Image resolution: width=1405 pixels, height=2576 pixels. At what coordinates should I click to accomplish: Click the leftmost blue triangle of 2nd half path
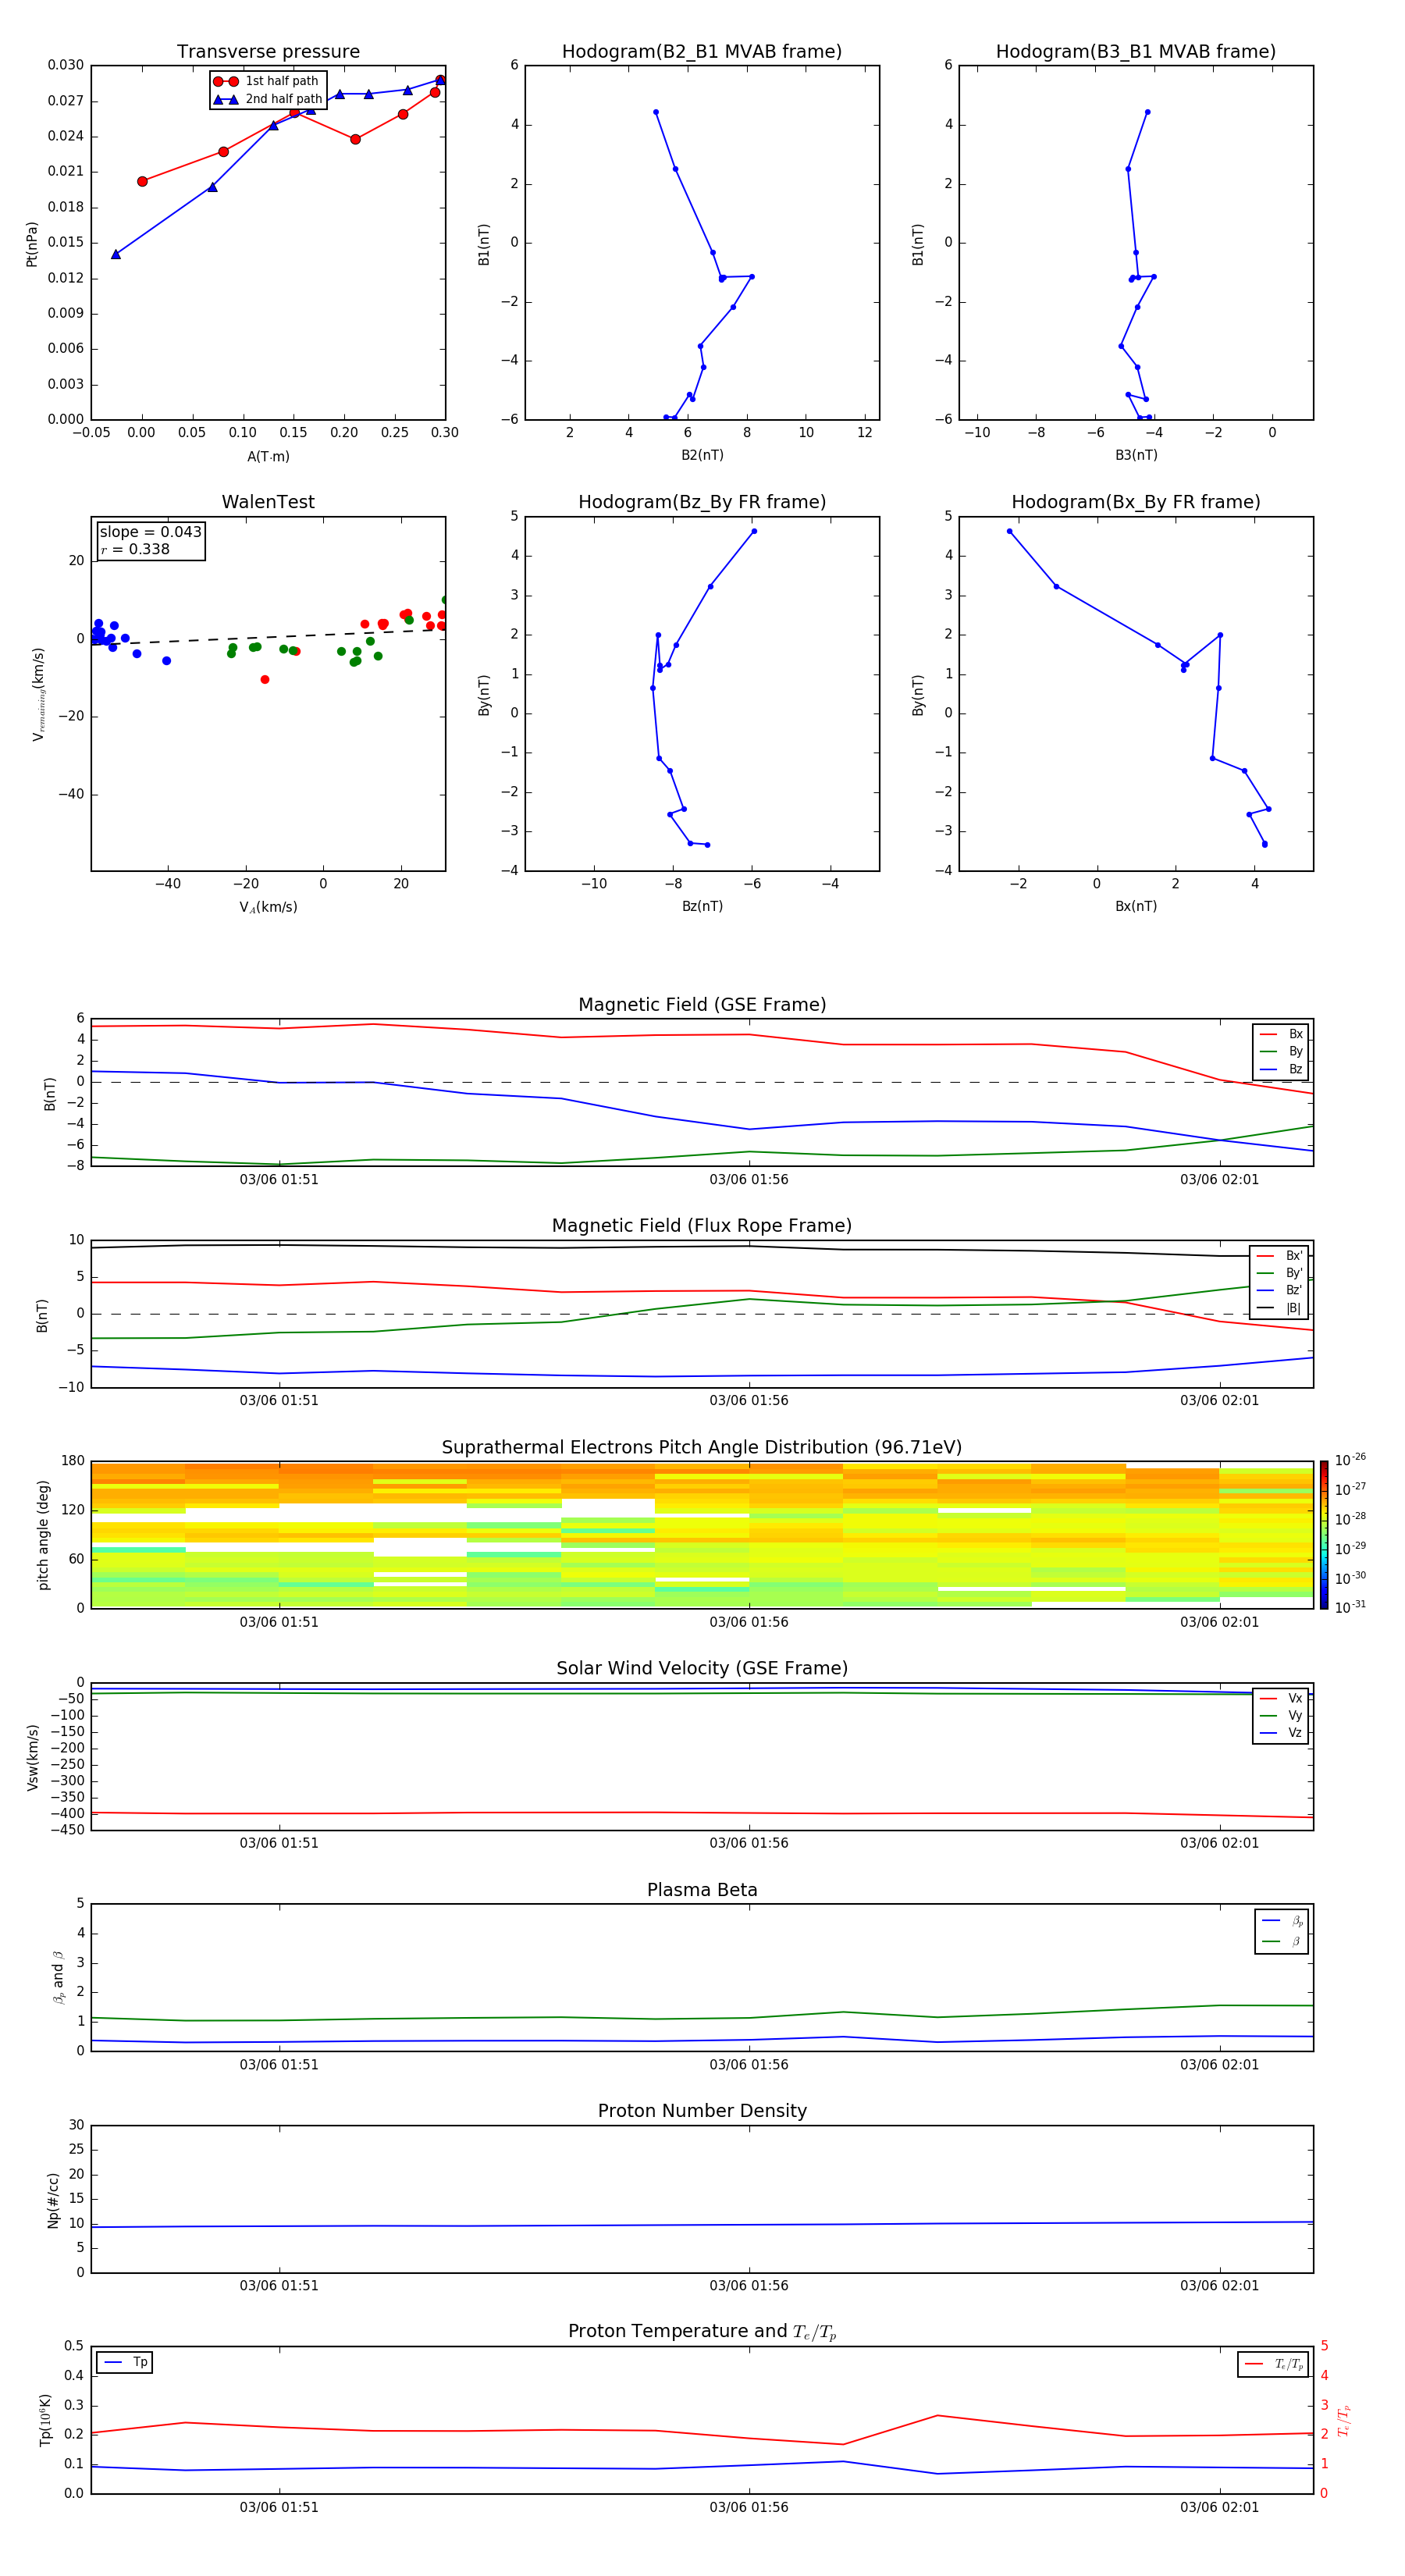(116, 254)
